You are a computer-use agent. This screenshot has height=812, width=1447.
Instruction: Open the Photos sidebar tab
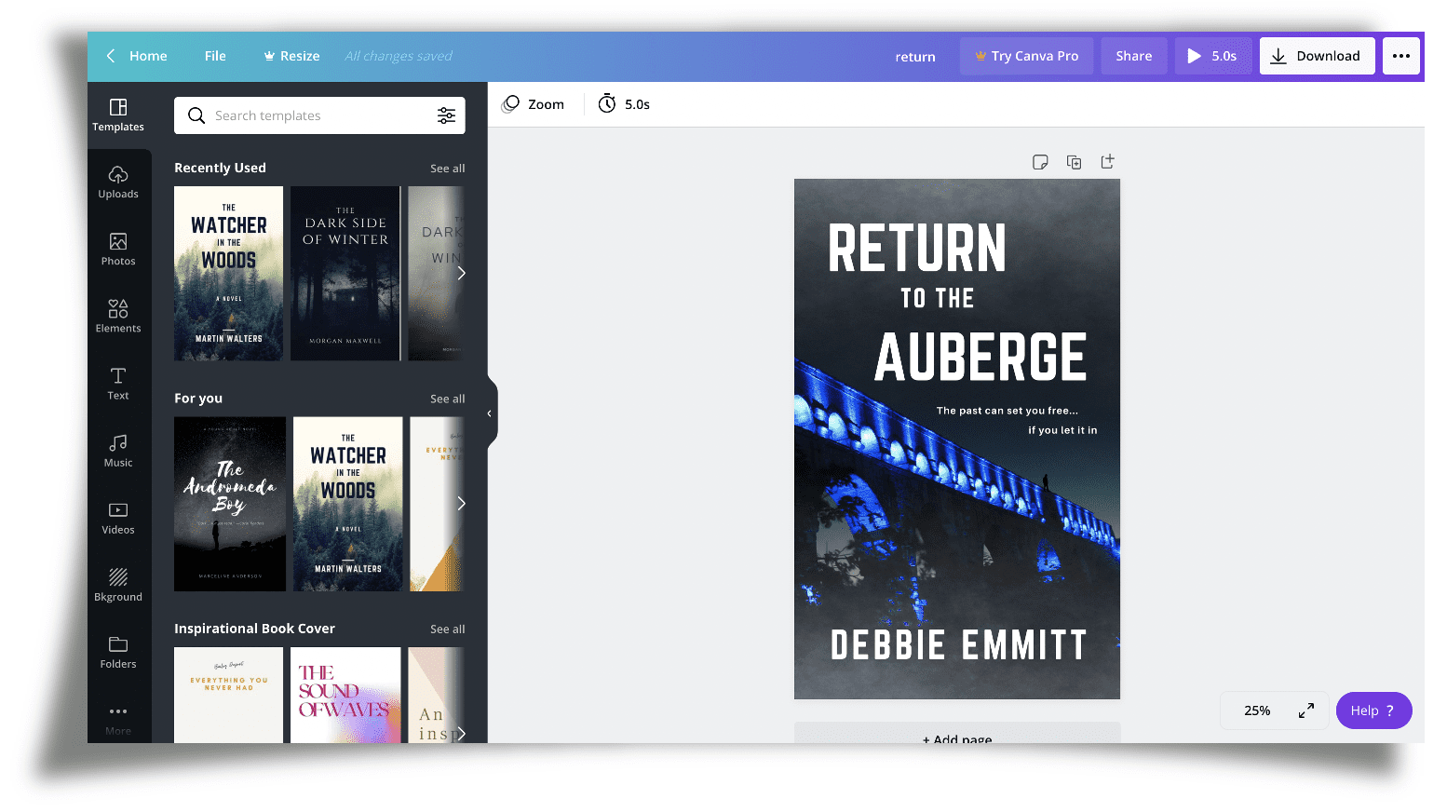click(x=118, y=250)
